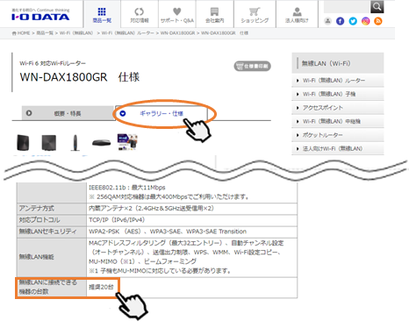Click the magnifier search button

377,6
